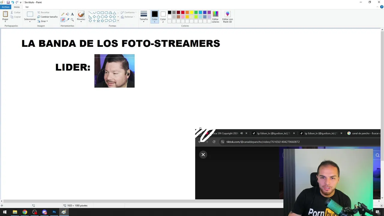384x216 pixels.
Task: Click the pasted face photo on canvas
Action: pyautogui.click(x=114, y=71)
